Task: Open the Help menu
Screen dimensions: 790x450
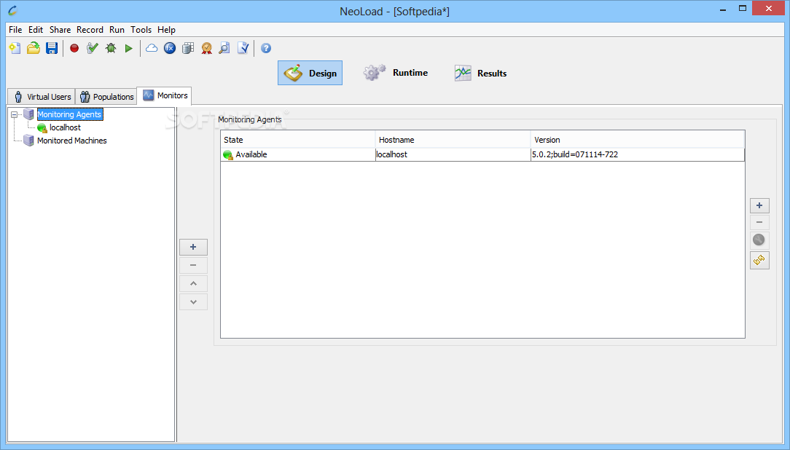Action: (166, 30)
